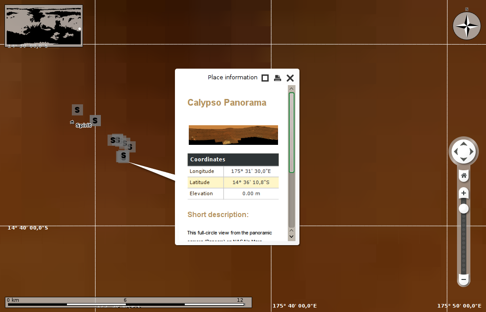Screen dimensions: 486x312
Task: Click the Longitude row label
Action: coord(202,171)
